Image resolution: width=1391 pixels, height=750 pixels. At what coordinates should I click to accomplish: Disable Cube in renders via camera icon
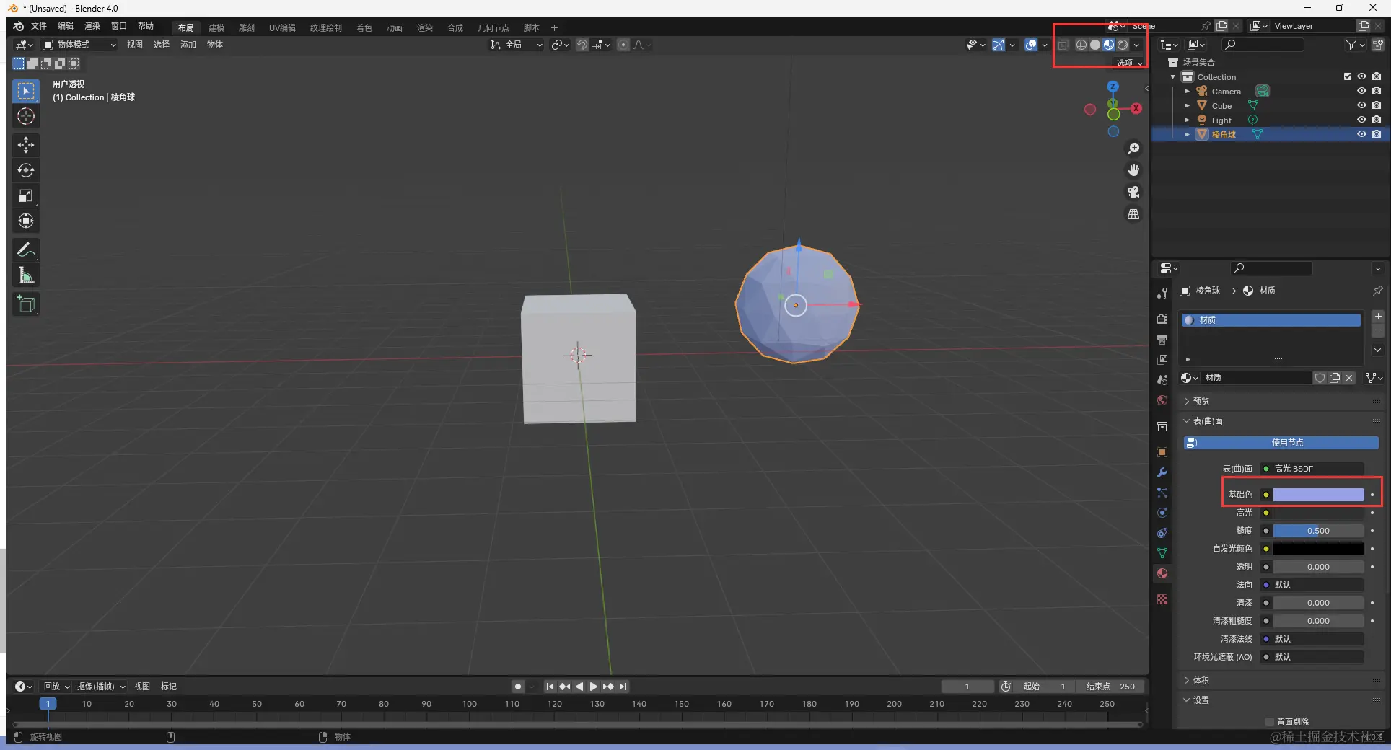1377,106
